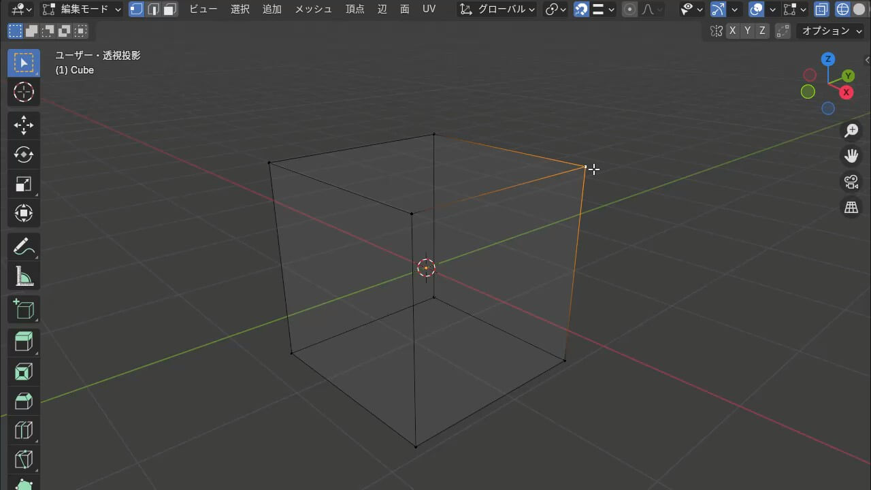Toggle proportional editing button

point(630,10)
